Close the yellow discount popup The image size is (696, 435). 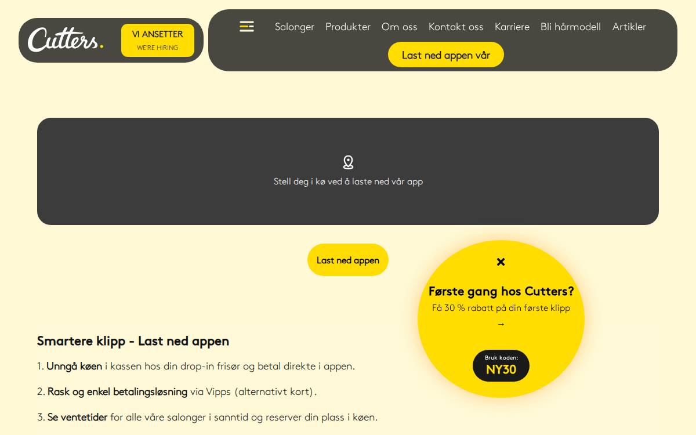click(x=501, y=262)
